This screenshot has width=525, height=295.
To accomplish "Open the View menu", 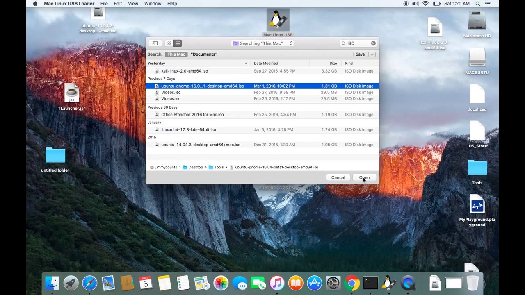I will (133, 4).
